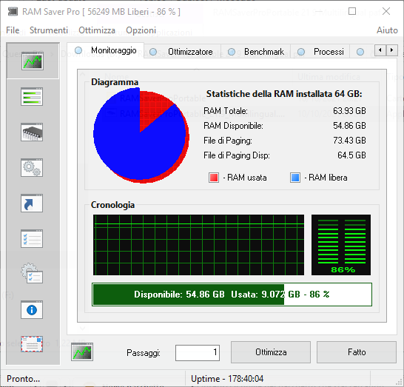Focus the Passaggi number field
This screenshot has width=404, height=387.
[198, 353]
